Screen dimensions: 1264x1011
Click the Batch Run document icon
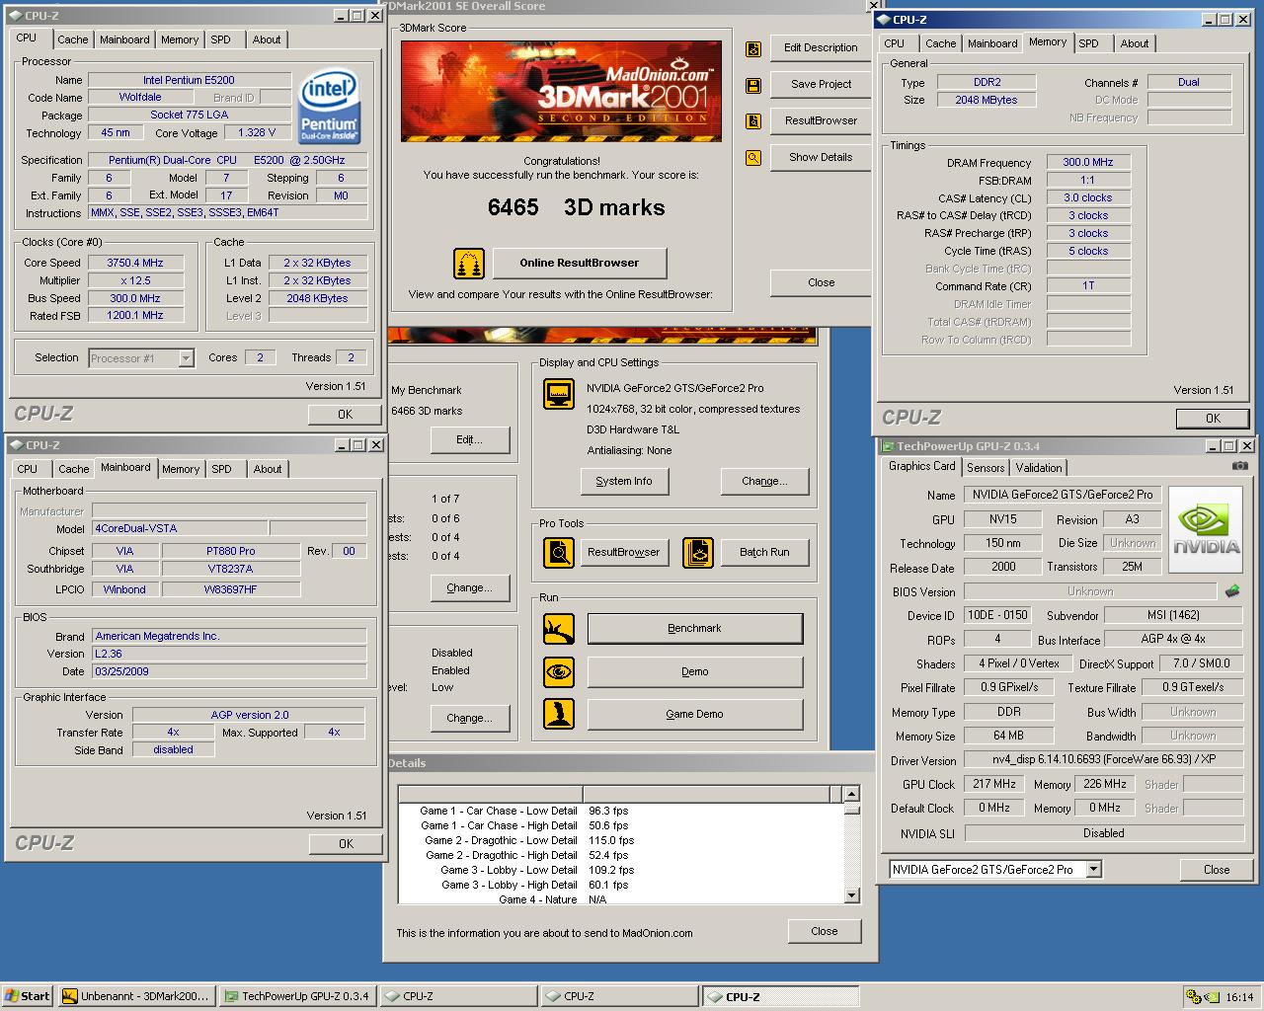pyautogui.click(x=698, y=553)
